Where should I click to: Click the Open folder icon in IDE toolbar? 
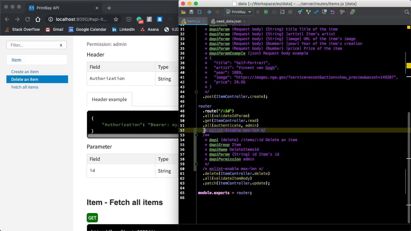[183, 12]
